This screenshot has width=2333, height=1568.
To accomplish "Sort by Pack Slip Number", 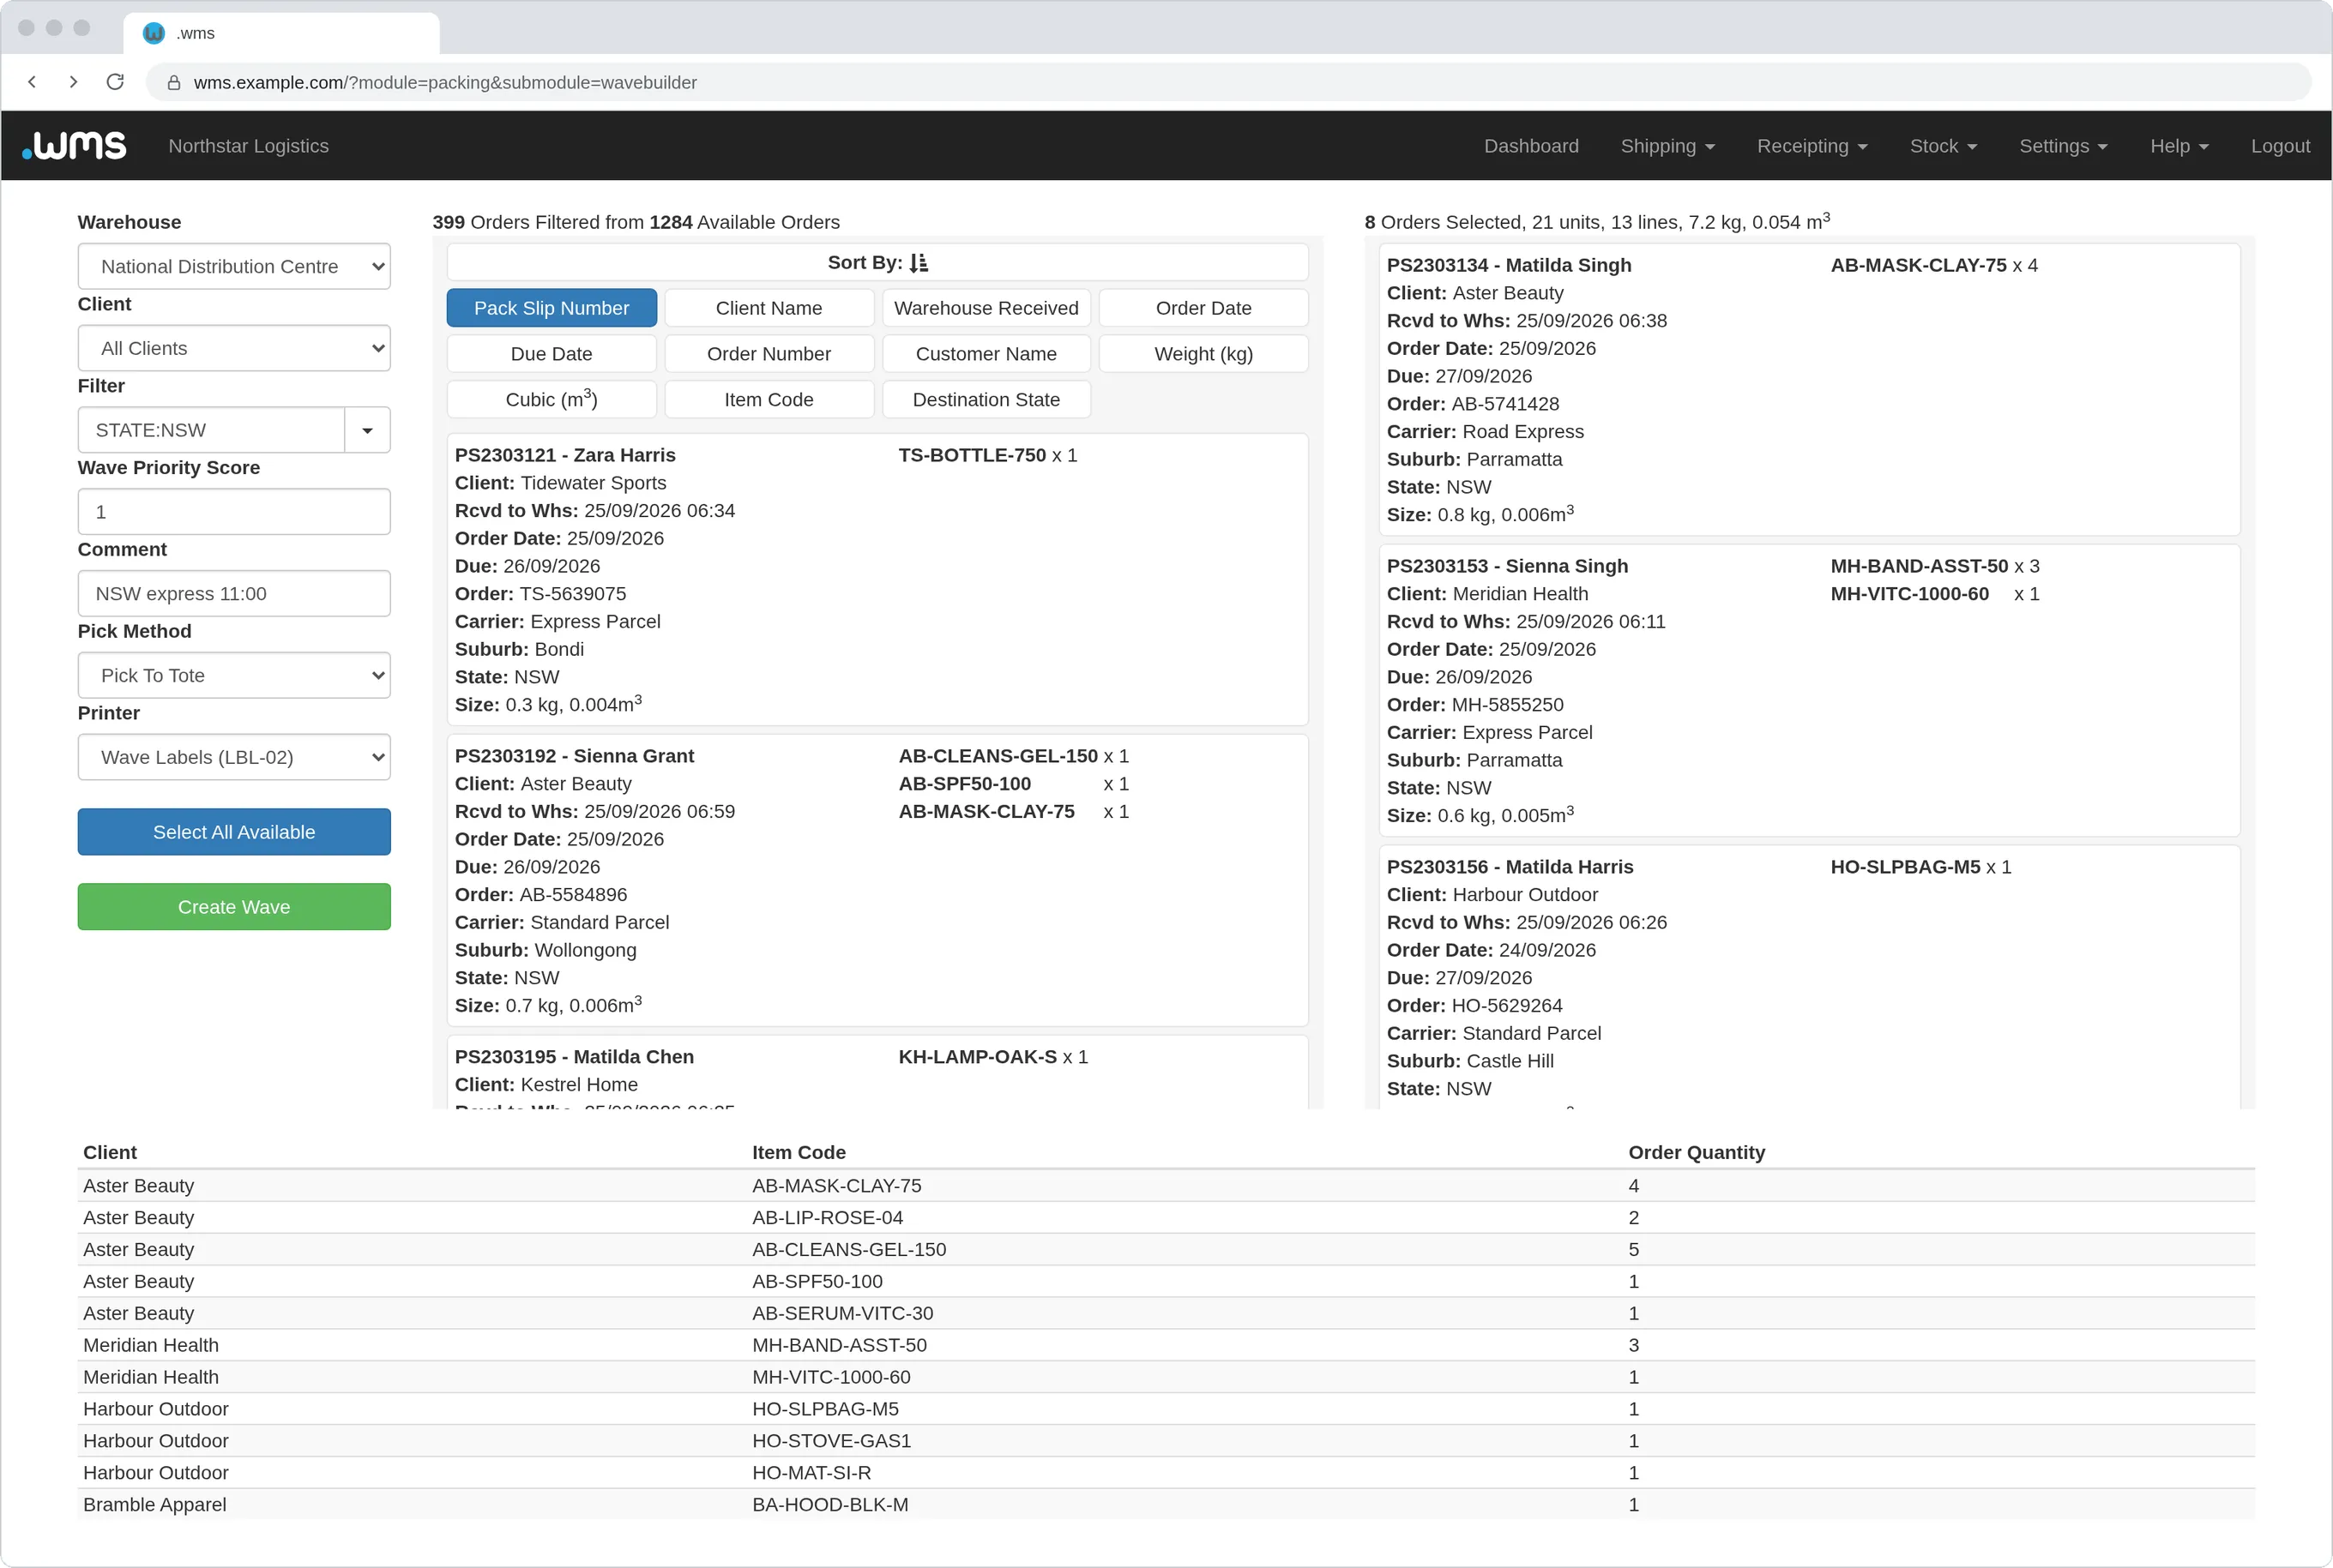I will (552, 308).
